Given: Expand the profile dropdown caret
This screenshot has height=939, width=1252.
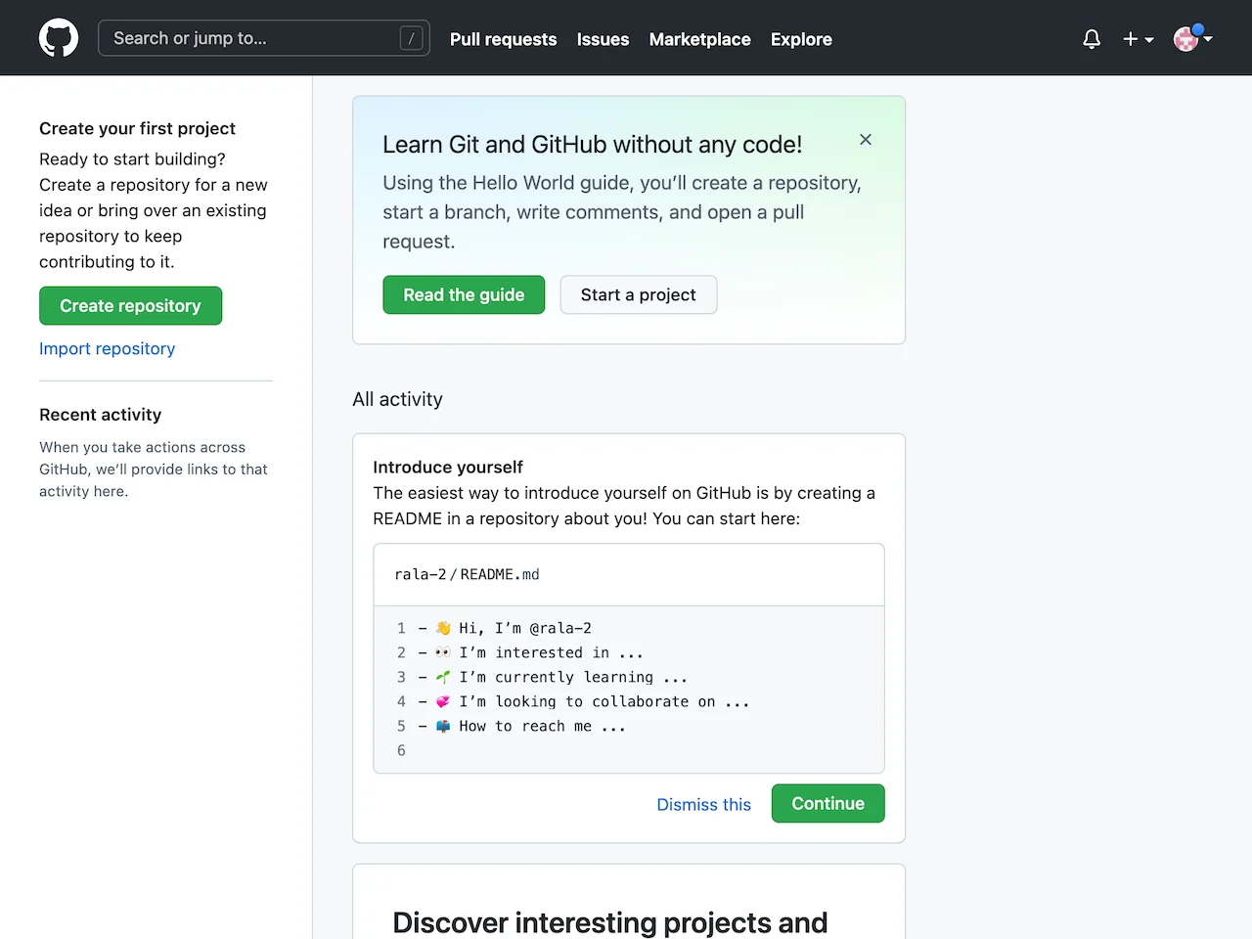Looking at the screenshot, I should (1208, 41).
